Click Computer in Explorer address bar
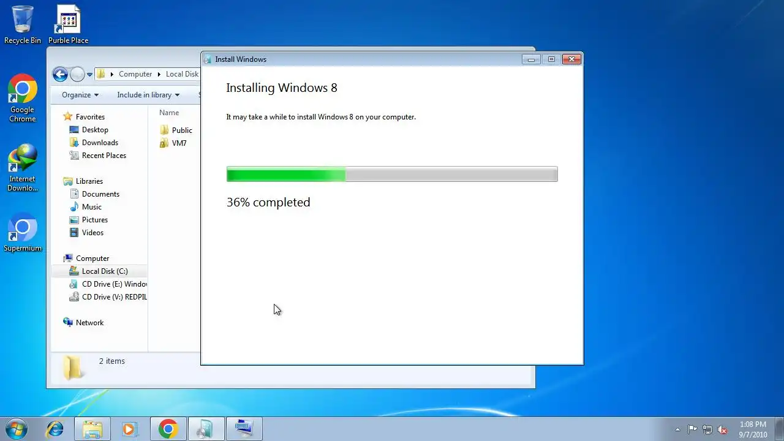The image size is (784, 441). tap(135, 74)
